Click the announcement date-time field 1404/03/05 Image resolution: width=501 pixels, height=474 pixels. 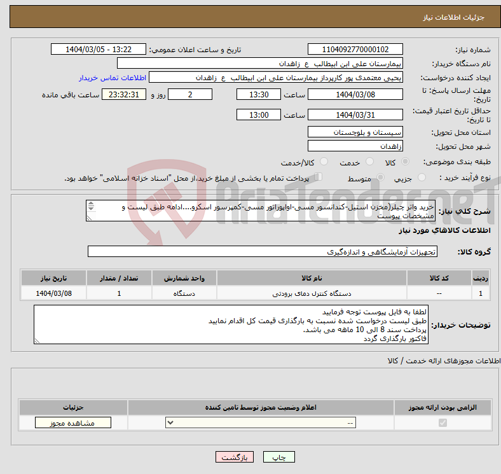coord(99,50)
